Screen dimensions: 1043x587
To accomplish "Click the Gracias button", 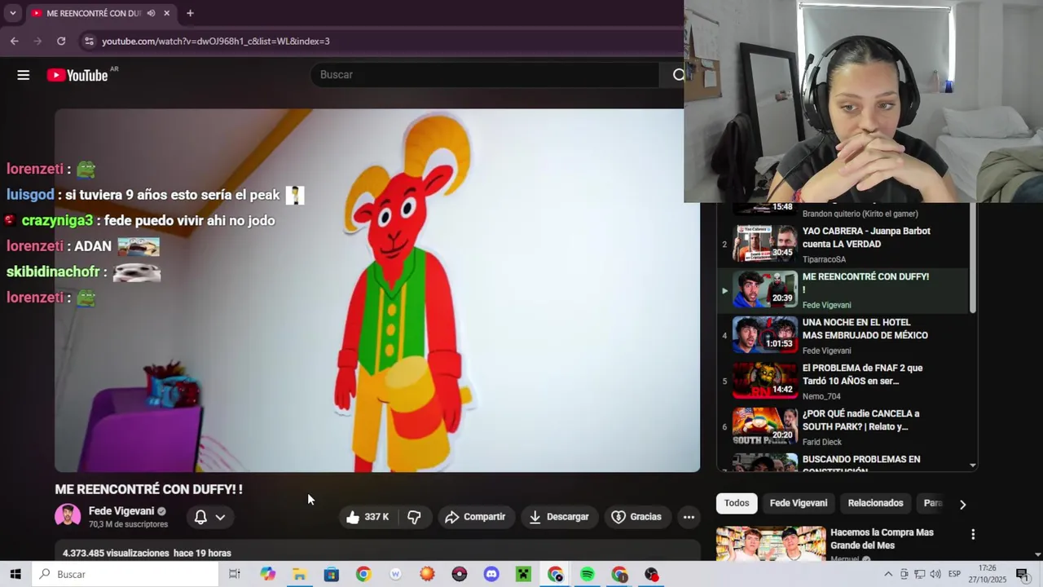I will pos(636,517).
